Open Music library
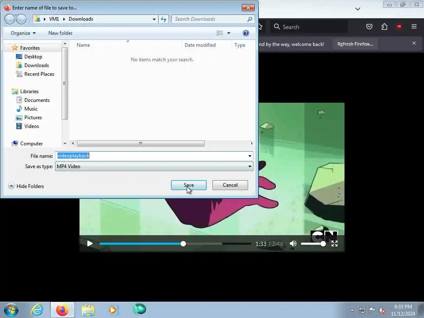 click(x=31, y=109)
